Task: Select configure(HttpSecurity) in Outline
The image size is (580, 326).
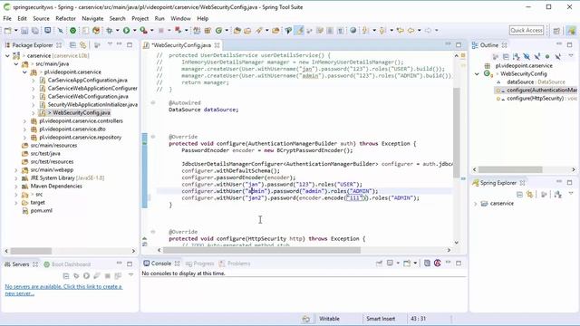Action: point(536,99)
